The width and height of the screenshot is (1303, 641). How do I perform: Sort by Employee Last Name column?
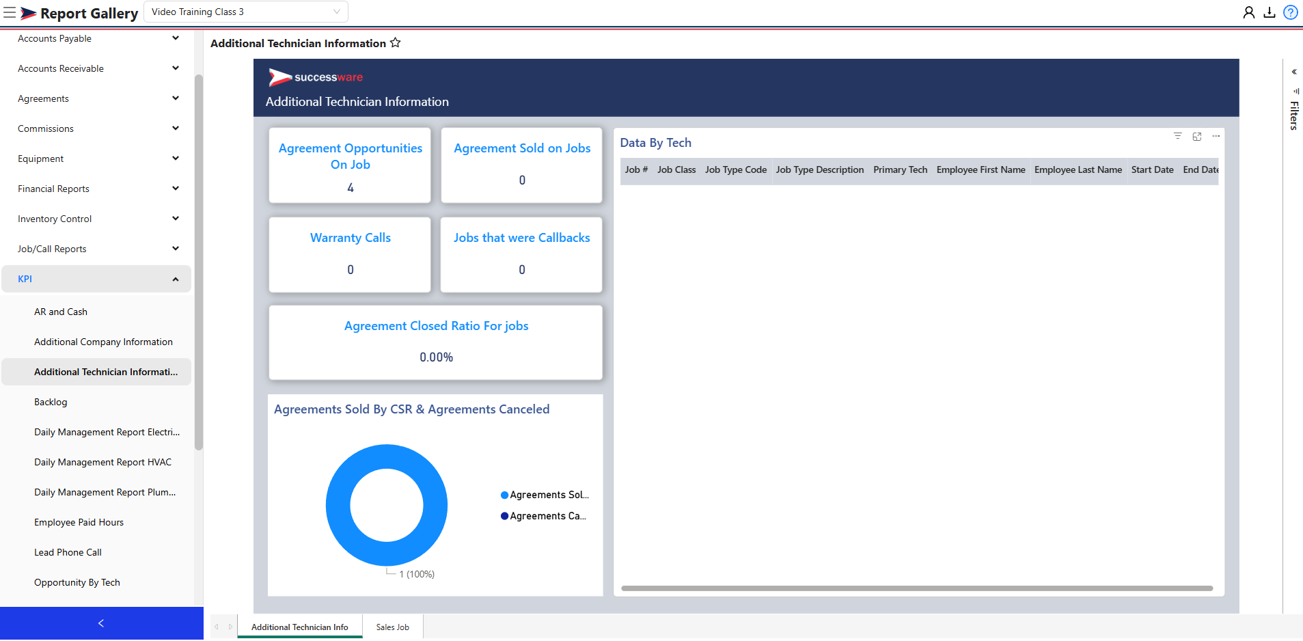point(1078,169)
